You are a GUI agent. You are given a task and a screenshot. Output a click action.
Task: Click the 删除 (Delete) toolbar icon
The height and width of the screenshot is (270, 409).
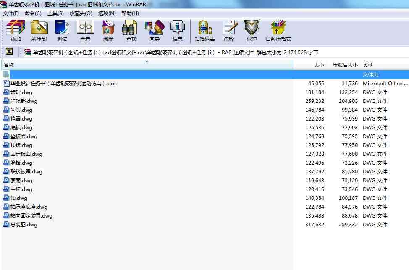[108, 31]
